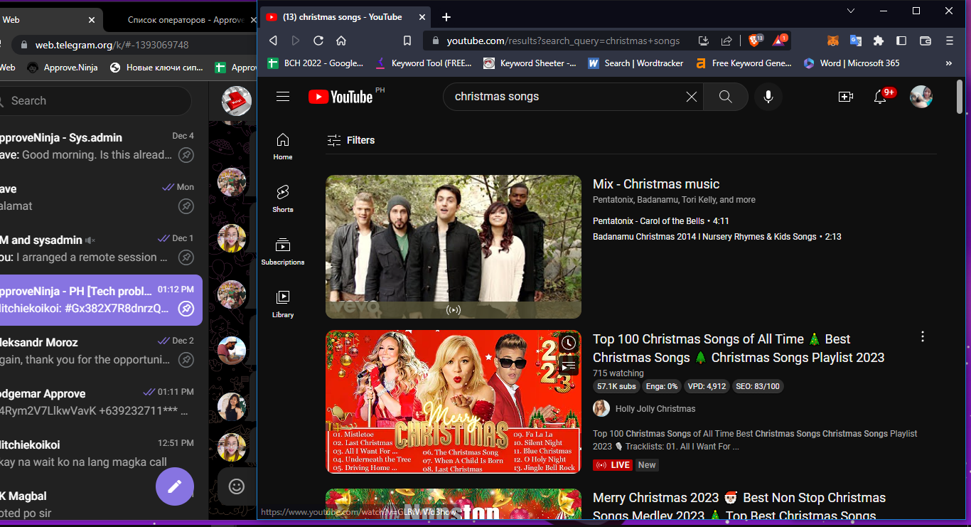Open the BCH 2022 Google bookmark

tap(315, 63)
